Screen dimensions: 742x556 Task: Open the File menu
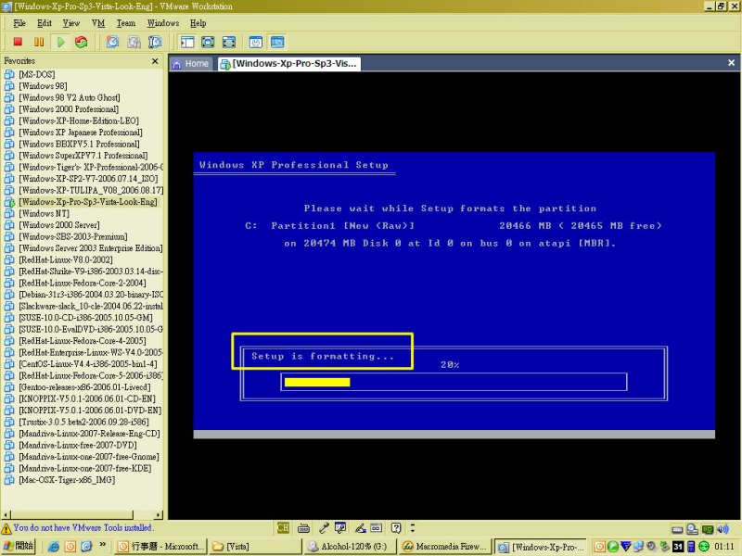[19, 23]
